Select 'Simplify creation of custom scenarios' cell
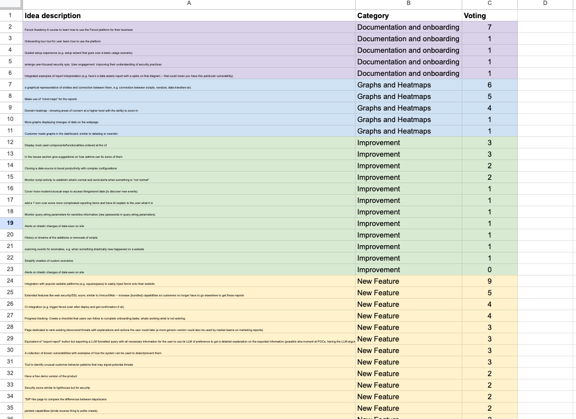 click(189, 258)
